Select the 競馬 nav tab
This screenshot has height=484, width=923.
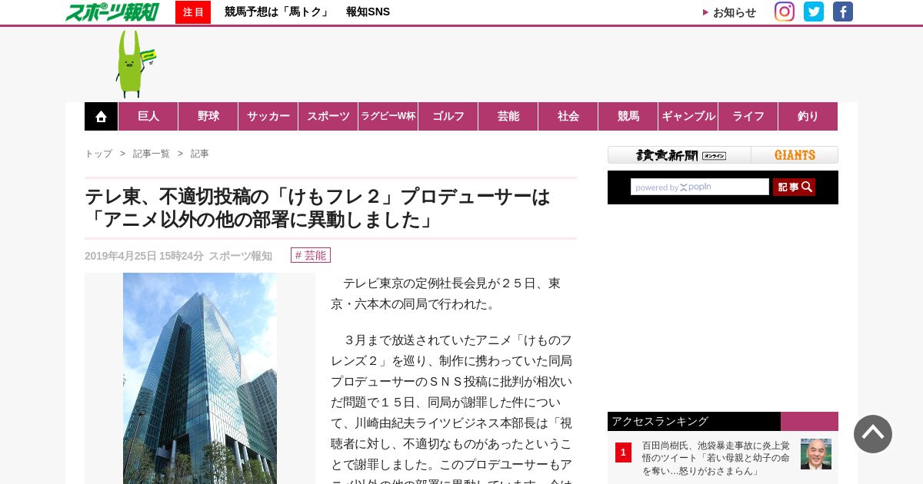pos(628,117)
